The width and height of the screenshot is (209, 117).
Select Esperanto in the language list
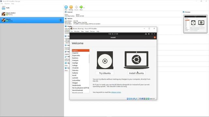pos(81,56)
